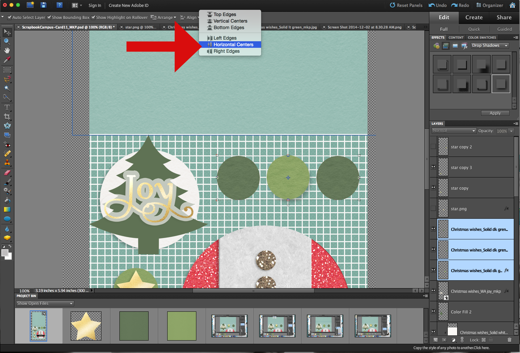Screen dimensions: 520x353
Task: Toggle Auto Select Layer checkbox
Action: [9, 18]
